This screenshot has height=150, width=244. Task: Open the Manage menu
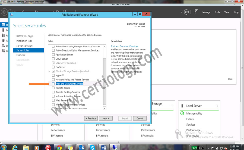[206, 12]
